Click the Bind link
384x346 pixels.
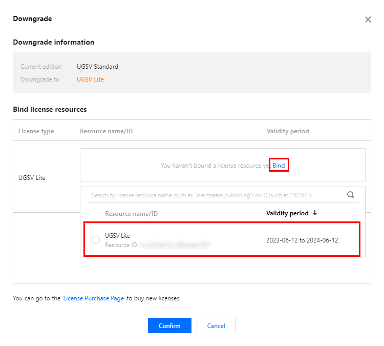click(x=279, y=166)
